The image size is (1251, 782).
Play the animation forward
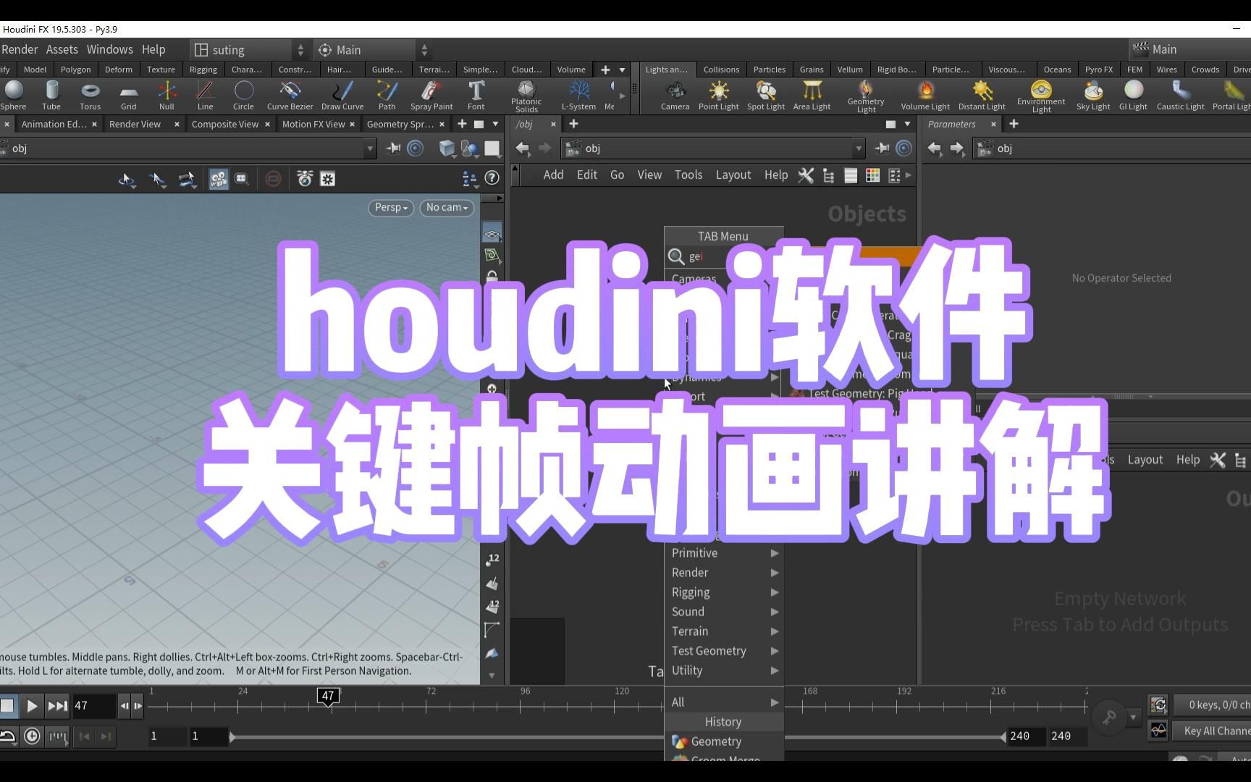(x=32, y=705)
